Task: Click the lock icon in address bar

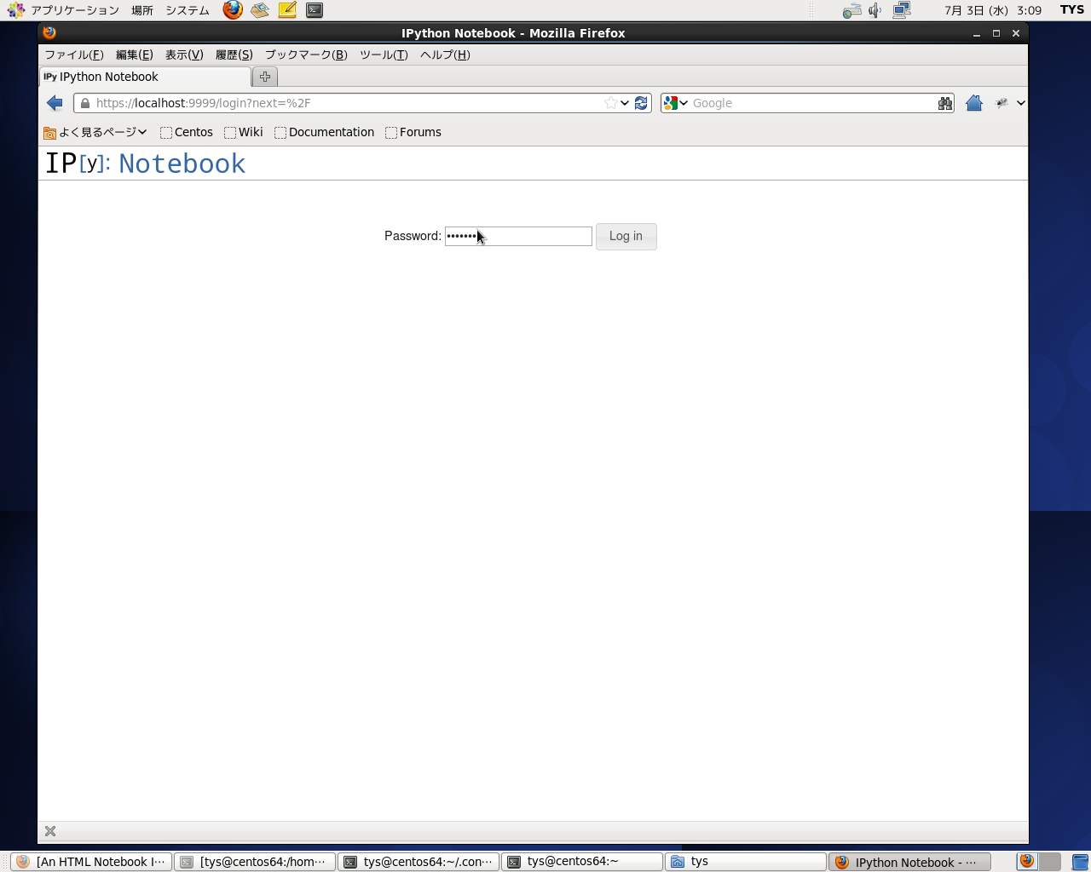Action: (x=85, y=103)
